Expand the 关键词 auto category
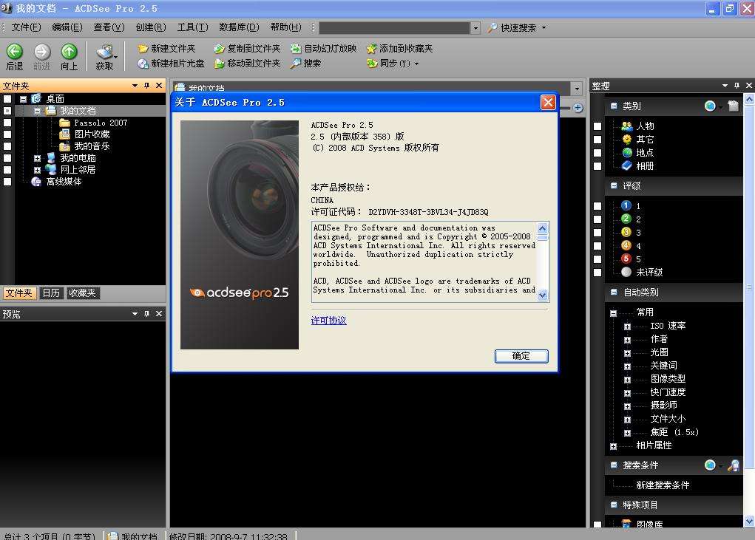755x540 pixels. click(x=627, y=366)
